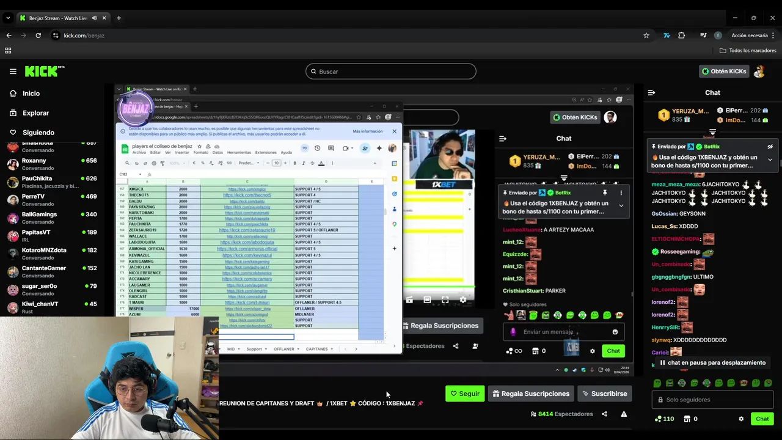Open the channel shop icon next to 0
This screenshot has height=440, width=782.
click(687, 419)
